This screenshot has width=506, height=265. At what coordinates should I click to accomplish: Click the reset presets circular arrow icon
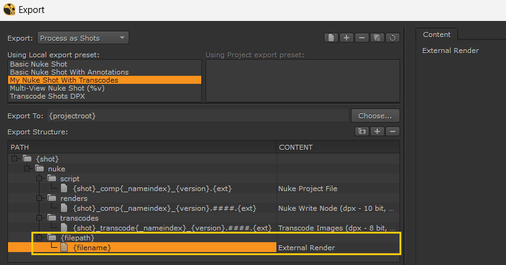pyautogui.click(x=392, y=38)
